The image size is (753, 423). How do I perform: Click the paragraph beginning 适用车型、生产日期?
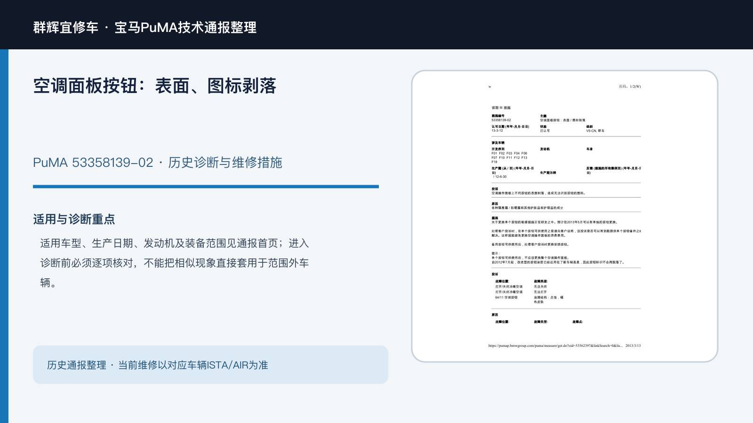(175, 263)
